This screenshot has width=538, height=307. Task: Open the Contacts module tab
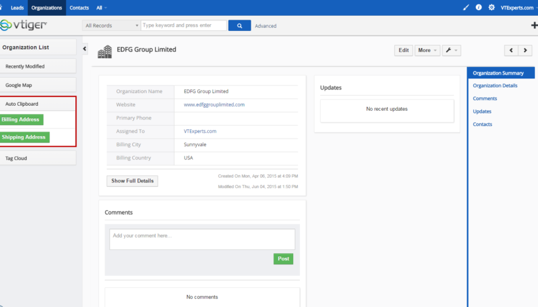coord(79,8)
